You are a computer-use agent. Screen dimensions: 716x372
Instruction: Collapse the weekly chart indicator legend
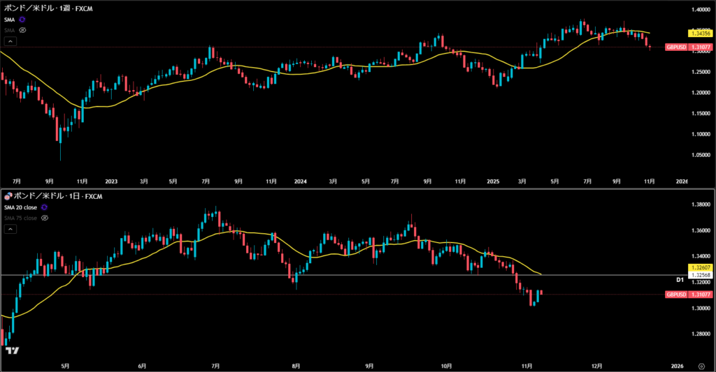point(10,41)
